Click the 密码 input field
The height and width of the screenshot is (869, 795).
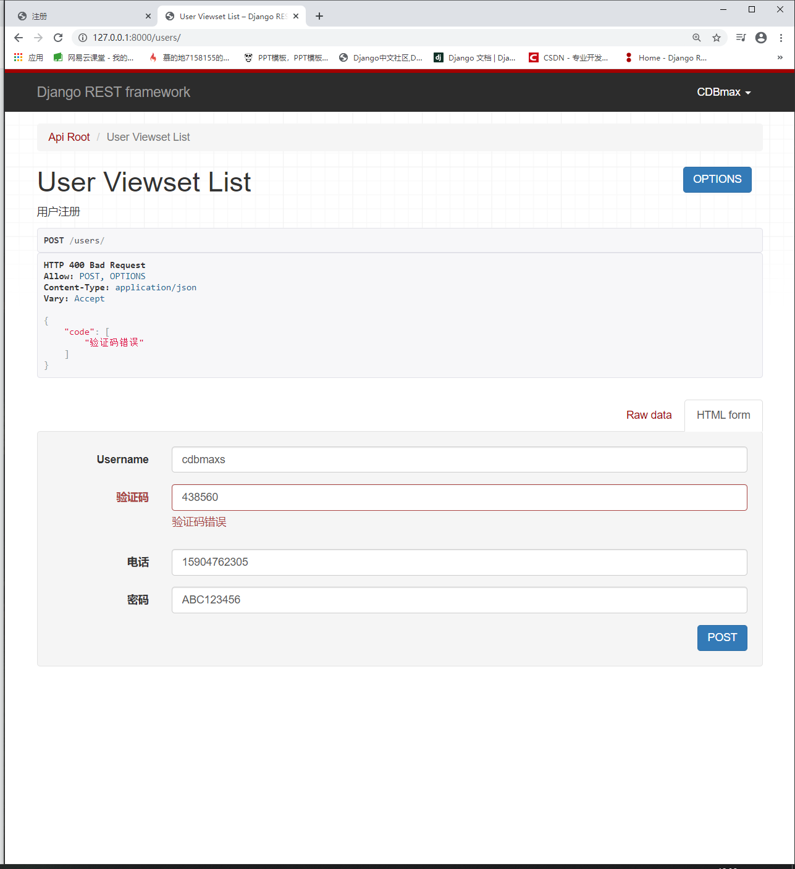(460, 600)
